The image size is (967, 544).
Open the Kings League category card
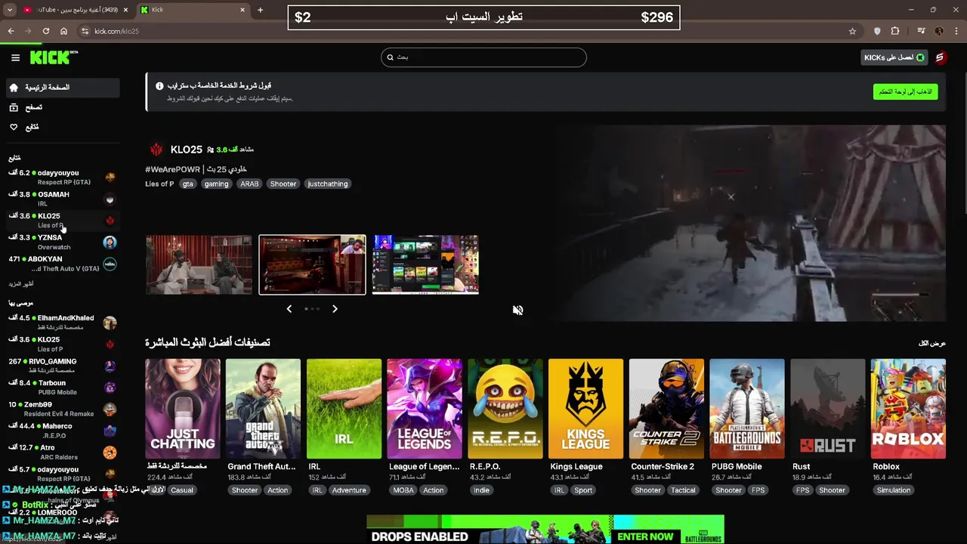click(x=585, y=409)
